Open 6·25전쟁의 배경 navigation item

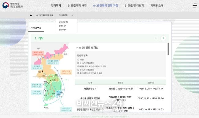point(77,6)
